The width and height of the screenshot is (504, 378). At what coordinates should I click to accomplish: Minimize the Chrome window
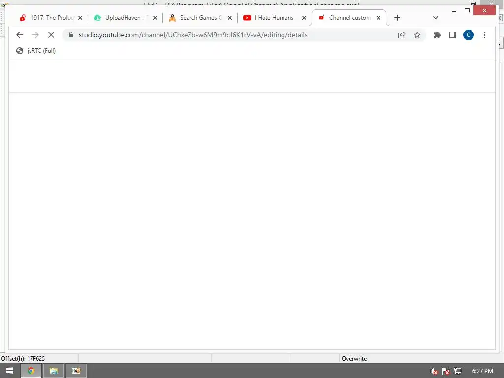coord(453,11)
